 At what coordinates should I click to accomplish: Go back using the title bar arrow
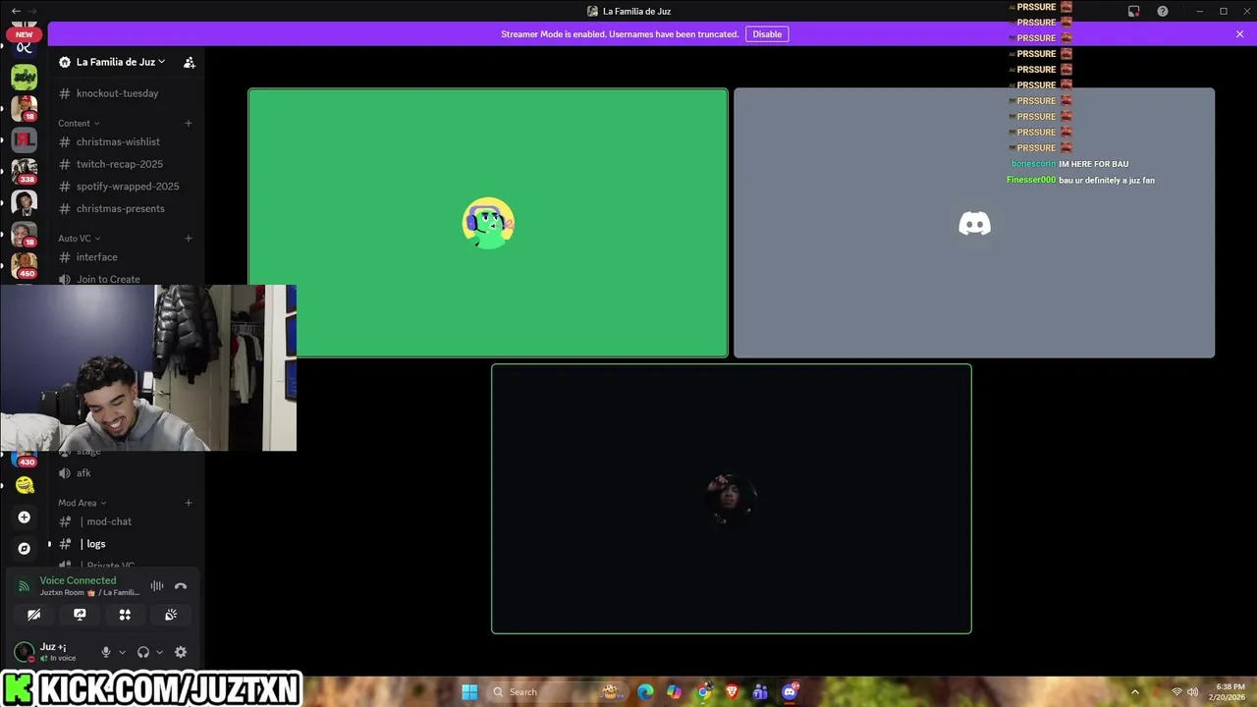click(16, 11)
